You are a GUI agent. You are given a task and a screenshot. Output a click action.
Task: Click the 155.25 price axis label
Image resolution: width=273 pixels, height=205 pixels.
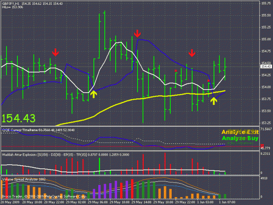point(266,28)
